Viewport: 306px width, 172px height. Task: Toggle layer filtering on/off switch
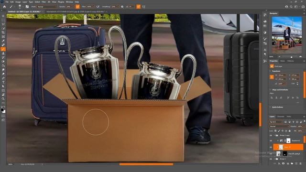(304, 121)
